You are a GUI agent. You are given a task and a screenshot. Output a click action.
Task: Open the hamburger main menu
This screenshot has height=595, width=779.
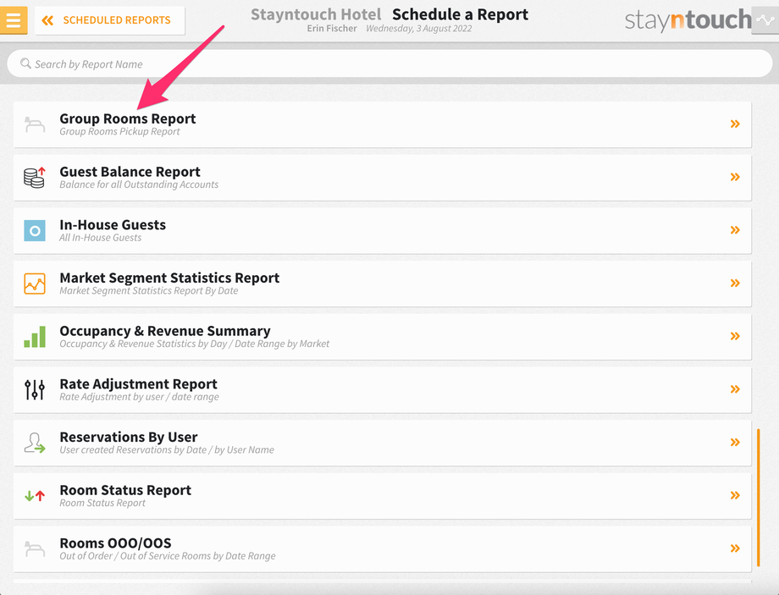[13, 20]
